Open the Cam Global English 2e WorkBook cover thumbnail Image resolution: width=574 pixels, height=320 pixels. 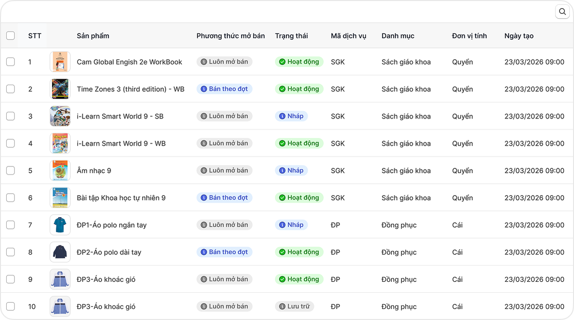60,62
